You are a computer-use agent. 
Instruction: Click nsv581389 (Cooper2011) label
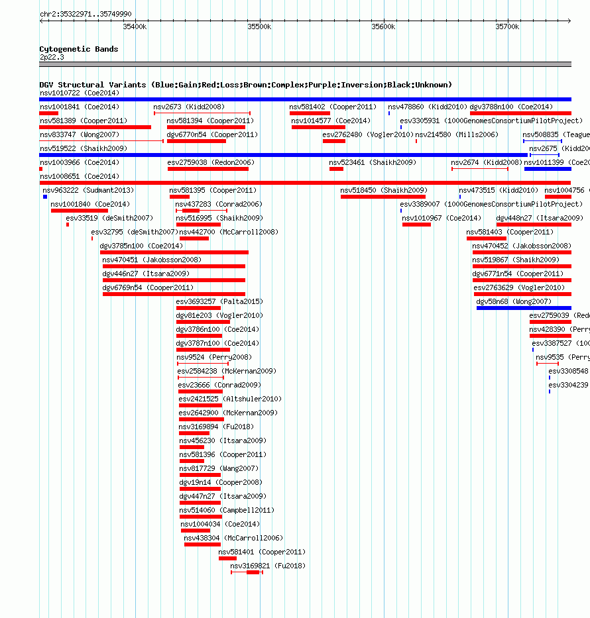click(x=84, y=121)
